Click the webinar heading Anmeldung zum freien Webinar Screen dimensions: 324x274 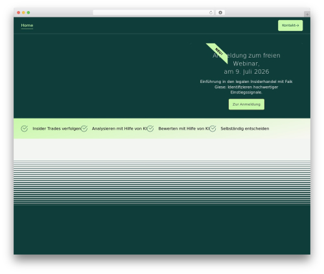pos(246,63)
